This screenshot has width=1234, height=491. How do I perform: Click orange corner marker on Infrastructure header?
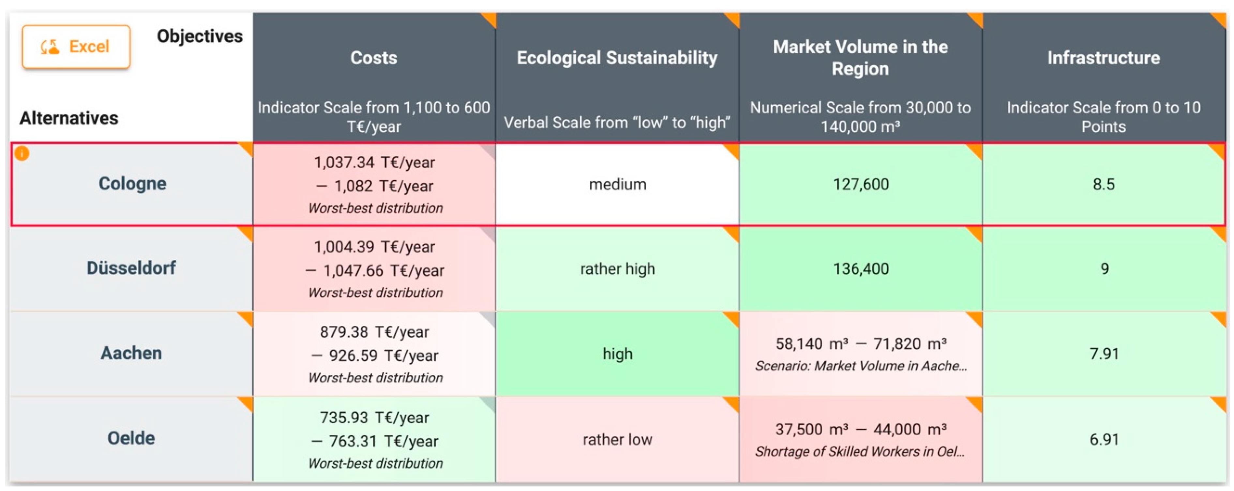click(x=1220, y=19)
